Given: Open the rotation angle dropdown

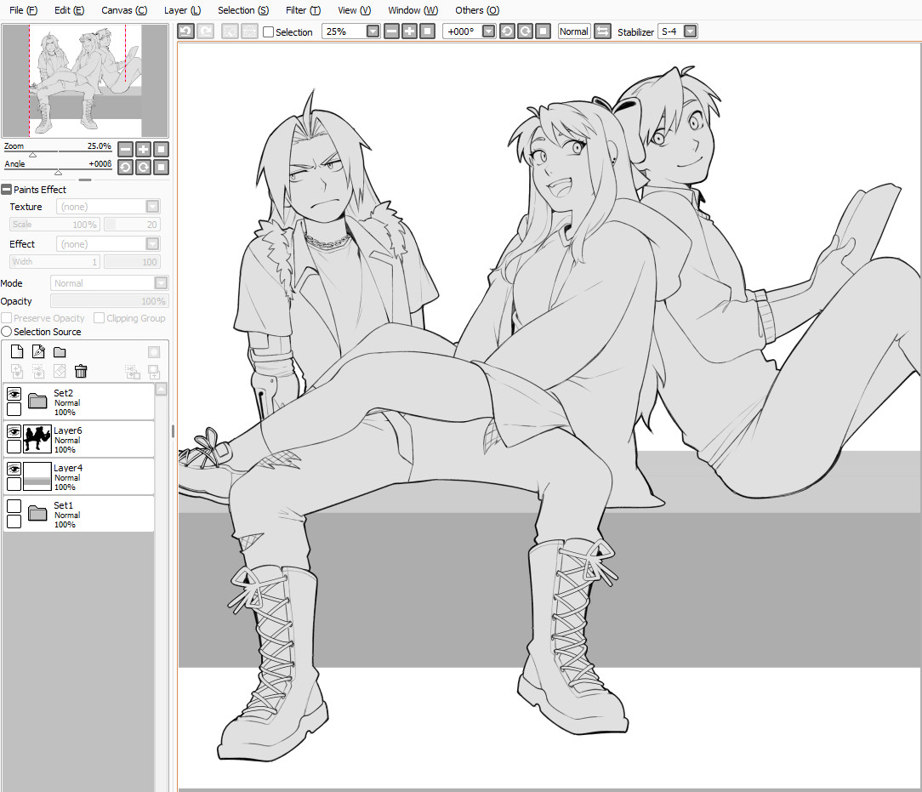Looking at the screenshot, I should point(488,31).
